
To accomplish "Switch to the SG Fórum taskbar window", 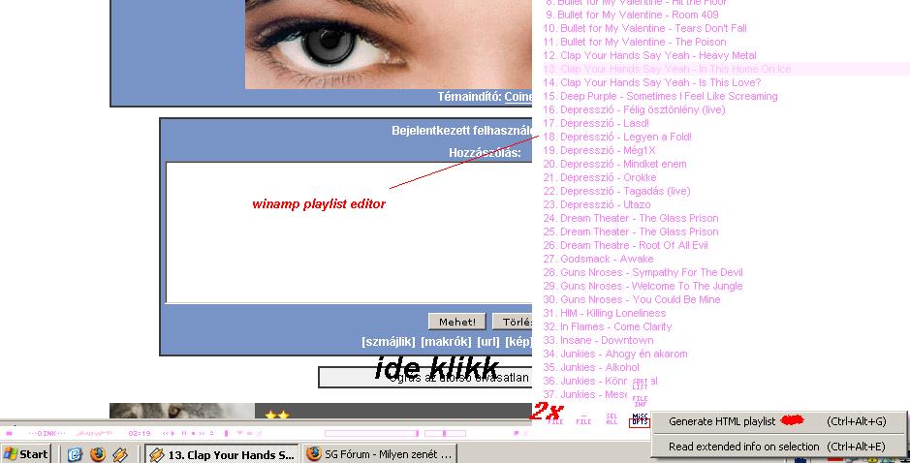I will (x=378, y=453).
